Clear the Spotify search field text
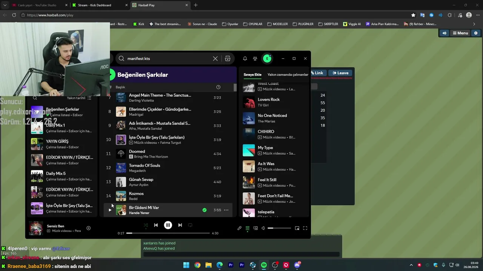 (215, 59)
